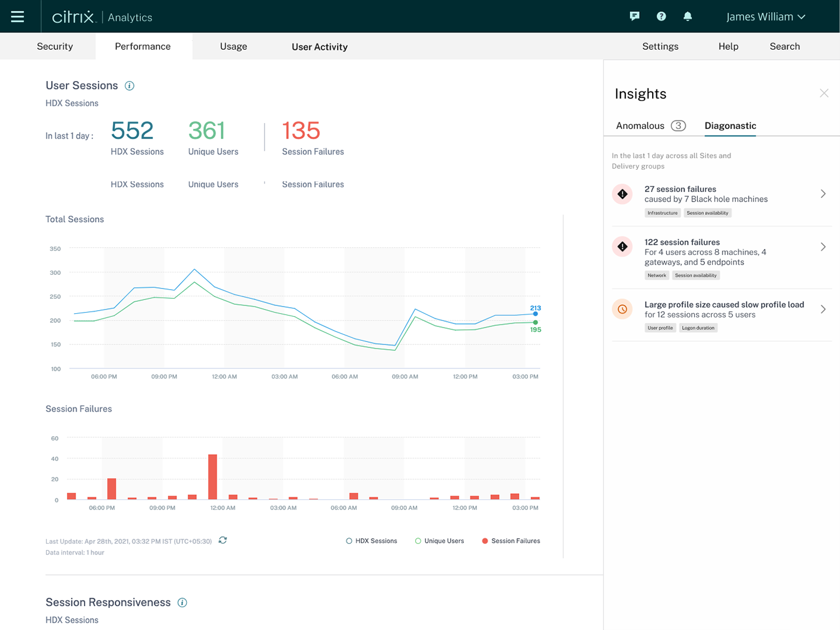The height and width of the screenshot is (630, 840).
Task: Click Session Responsiveness info icon
Action: [182, 602]
